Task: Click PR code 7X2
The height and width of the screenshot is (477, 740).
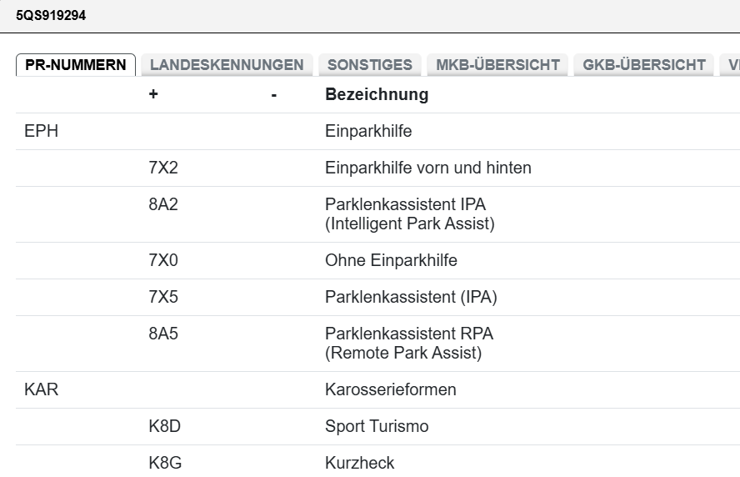Action: point(163,168)
